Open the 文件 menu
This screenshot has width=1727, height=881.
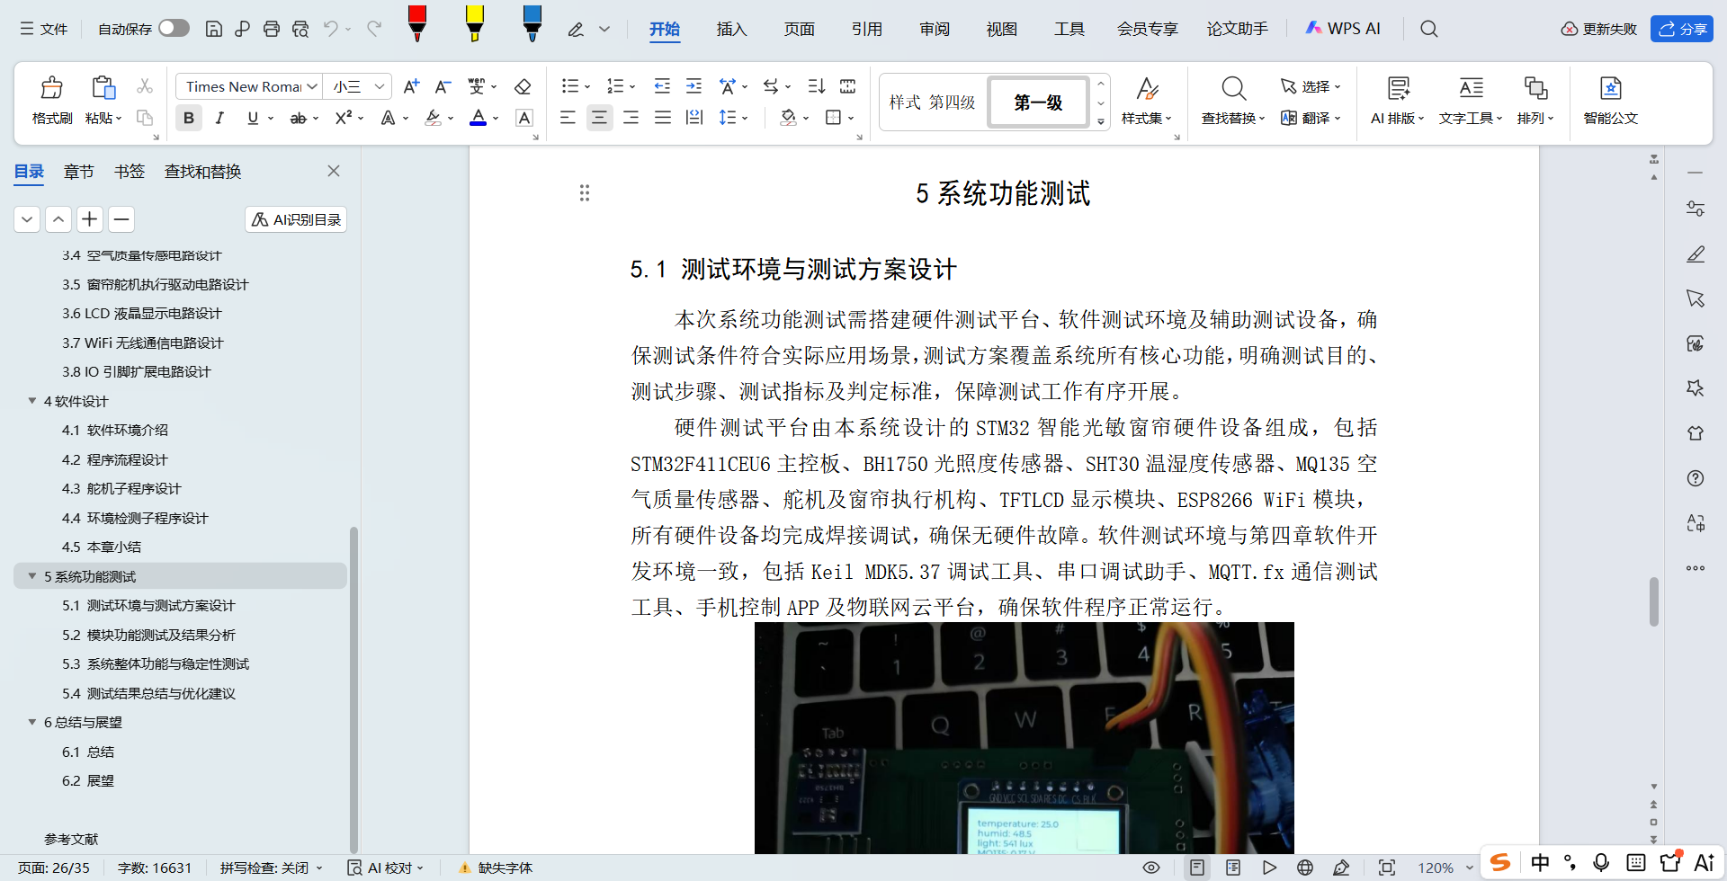point(44,29)
